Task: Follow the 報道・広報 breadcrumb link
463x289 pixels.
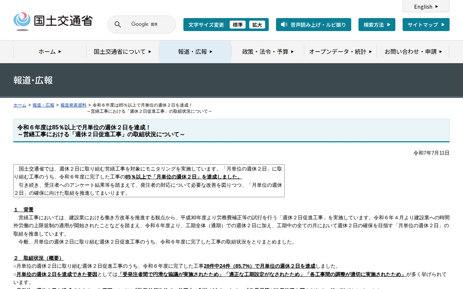Action: coord(43,105)
